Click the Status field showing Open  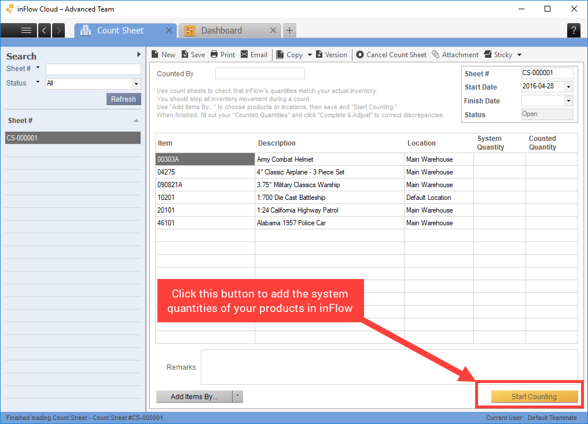coord(547,114)
